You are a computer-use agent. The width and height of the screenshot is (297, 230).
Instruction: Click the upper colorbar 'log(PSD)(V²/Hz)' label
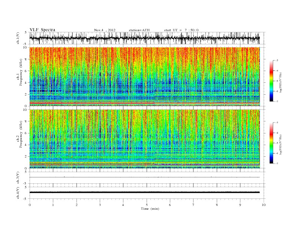point(280,82)
